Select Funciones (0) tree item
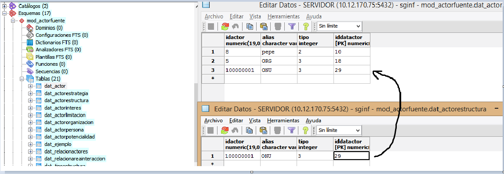504x174 pixels. coord(51,64)
